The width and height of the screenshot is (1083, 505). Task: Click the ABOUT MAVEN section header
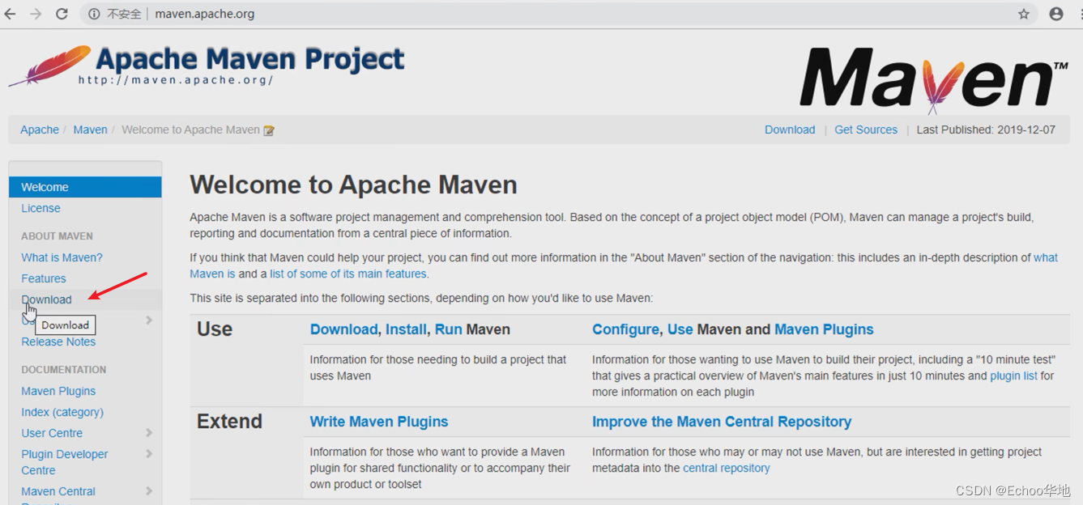click(57, 236)
